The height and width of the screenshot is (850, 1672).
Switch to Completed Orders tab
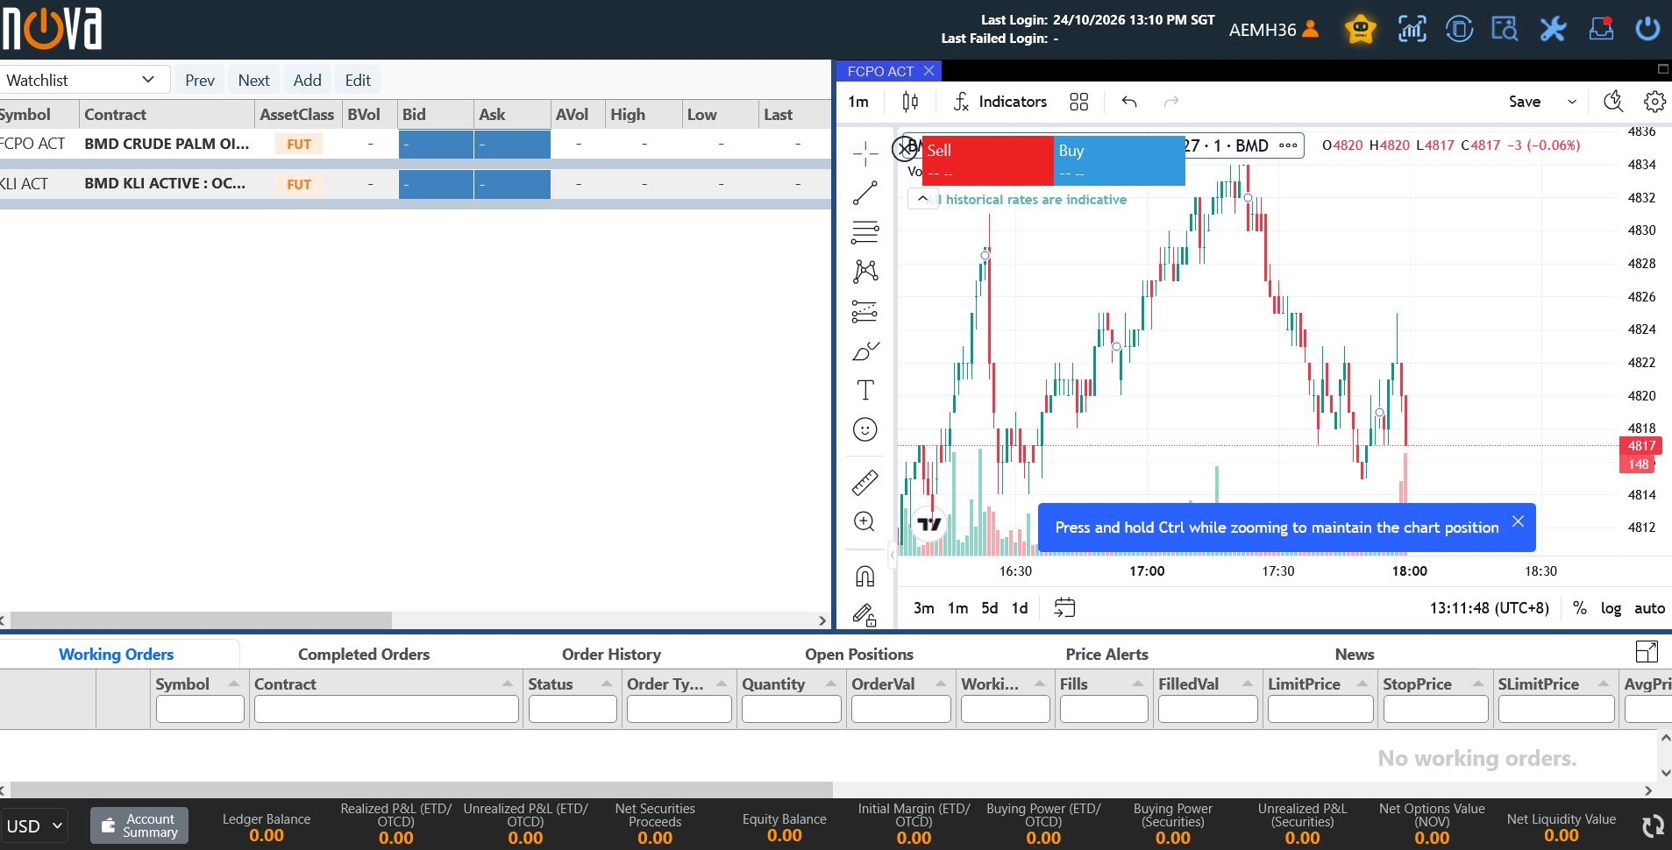pyautogui.click(x=364, y=654)
